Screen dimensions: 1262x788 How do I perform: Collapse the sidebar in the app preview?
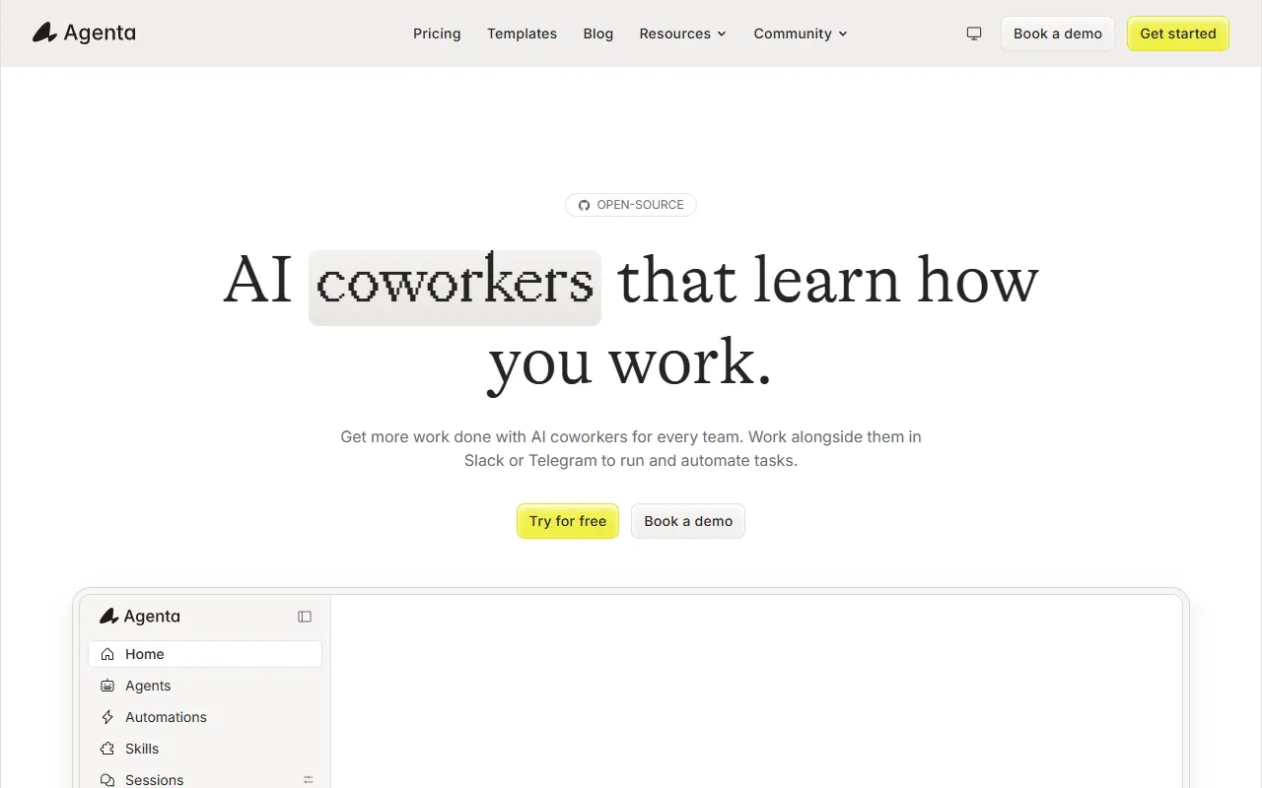tap(305, 617)
